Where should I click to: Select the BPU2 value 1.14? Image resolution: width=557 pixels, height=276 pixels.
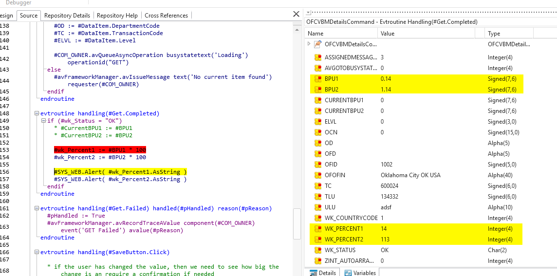tap(386, 90)
